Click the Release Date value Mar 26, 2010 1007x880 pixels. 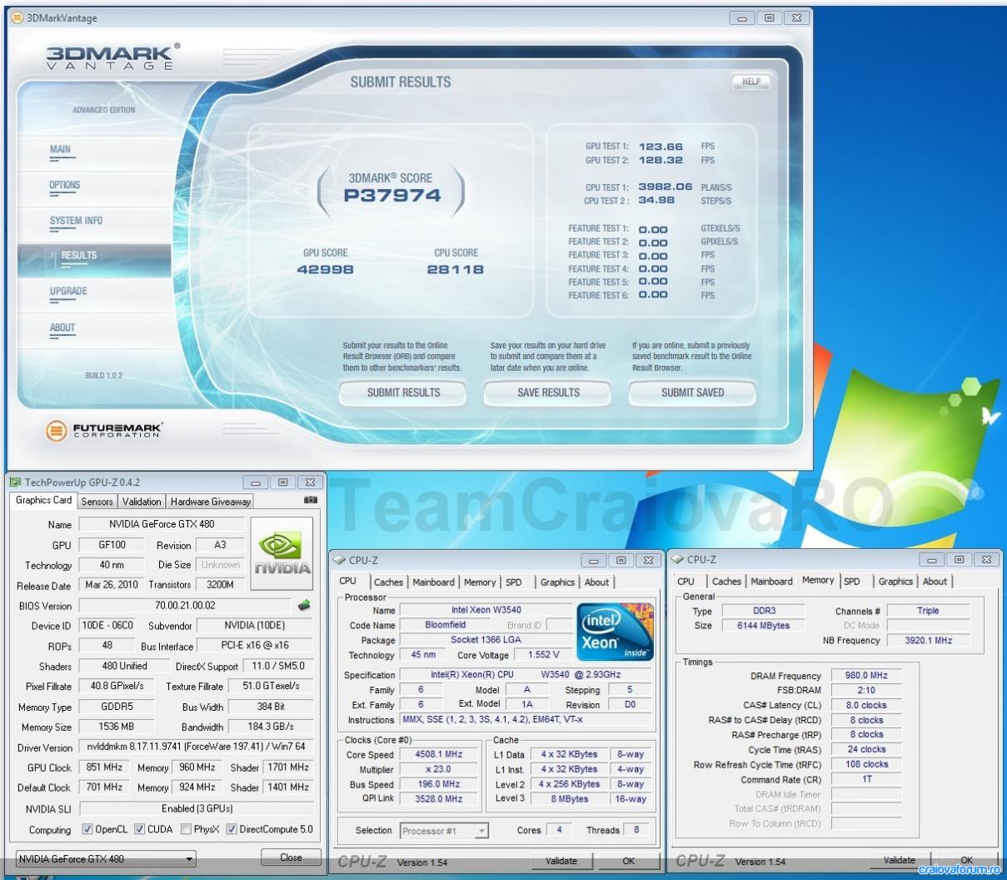tap(112, 585)
